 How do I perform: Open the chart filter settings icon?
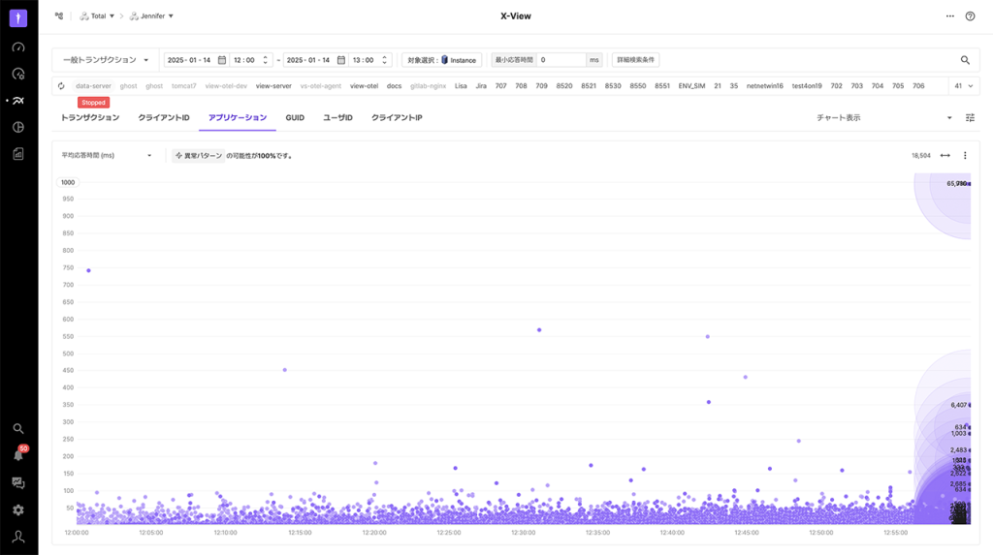pyautogui.click(x=970, y=118)
